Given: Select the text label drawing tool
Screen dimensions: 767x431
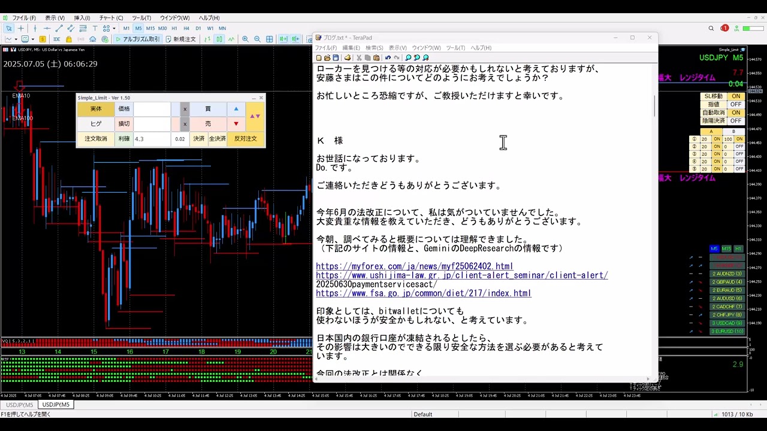Looking at the screenshot, I should point(95,28).
